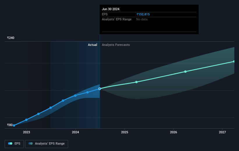239x151 pixels.
Task: Click the 2025 x-axis label
Action: [125, 132]
